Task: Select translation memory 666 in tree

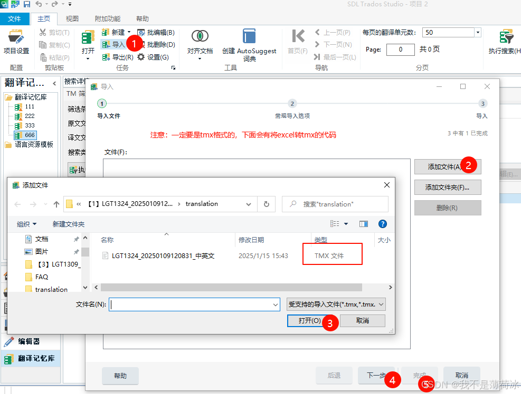Action: (25, 135)
